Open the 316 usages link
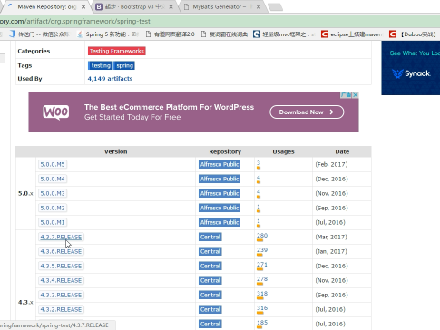Image resolution: width=440 pixels, height=330 pixels. pyautogui.click(x=262, y=308)
